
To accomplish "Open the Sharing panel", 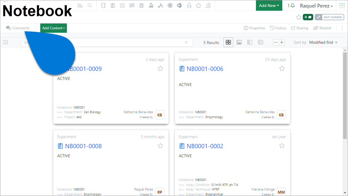I will coord(299,28).
